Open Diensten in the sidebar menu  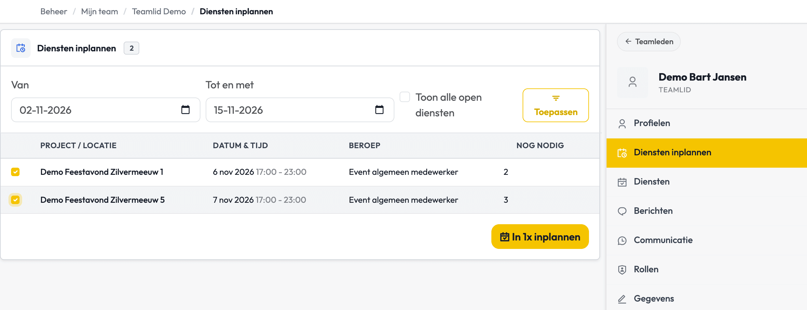707,182
